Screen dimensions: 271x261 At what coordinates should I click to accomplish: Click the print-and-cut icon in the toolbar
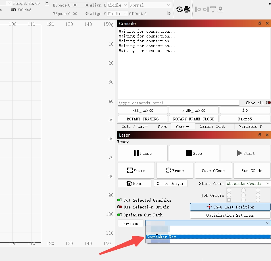coord(187,9)
